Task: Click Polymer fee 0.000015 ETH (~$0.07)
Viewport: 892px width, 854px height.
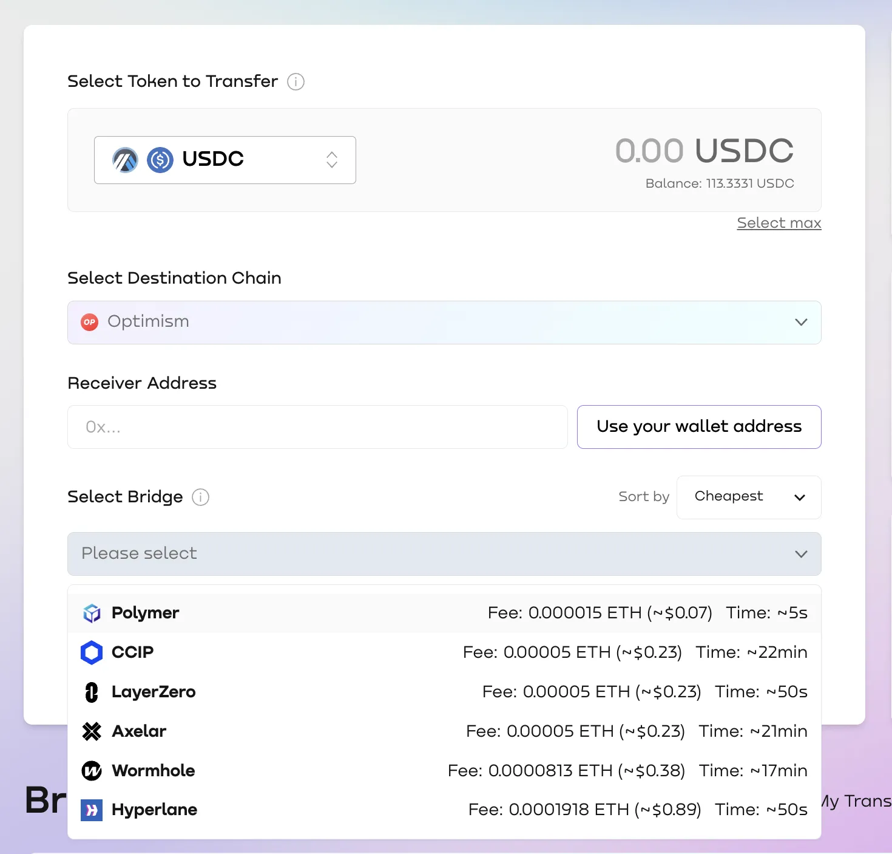Action: coord(600,613)
